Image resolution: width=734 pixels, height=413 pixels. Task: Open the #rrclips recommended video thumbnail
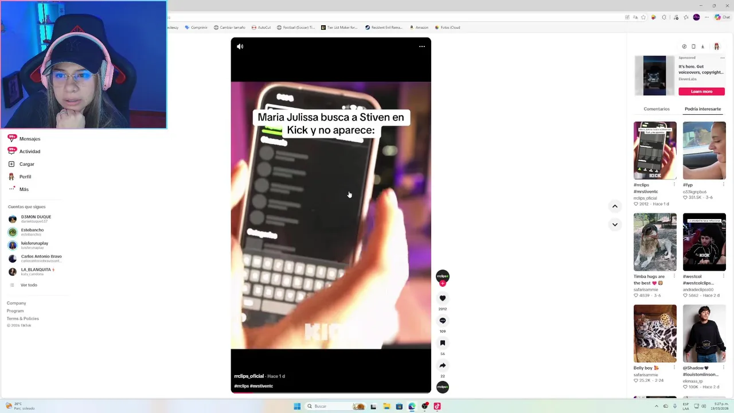pyautogui.click(x=655, y=150)
